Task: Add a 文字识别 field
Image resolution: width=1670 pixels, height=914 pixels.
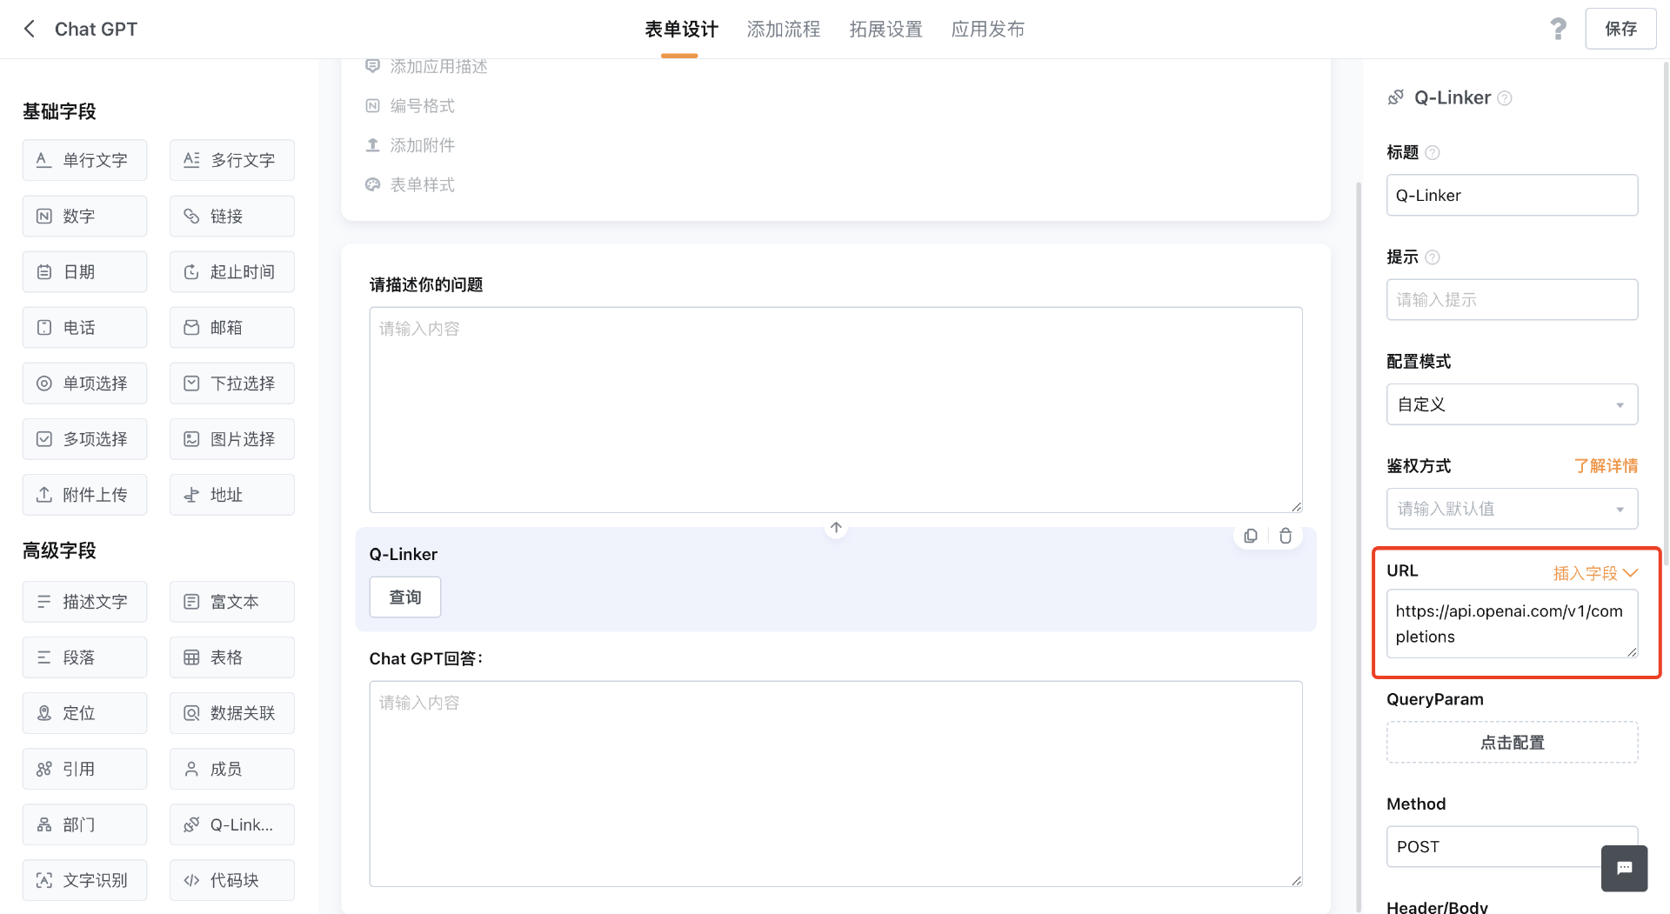Action: coord(84,879)
